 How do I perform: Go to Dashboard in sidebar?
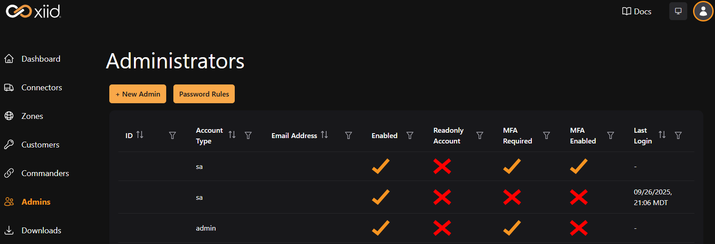[x=40, y=59]
